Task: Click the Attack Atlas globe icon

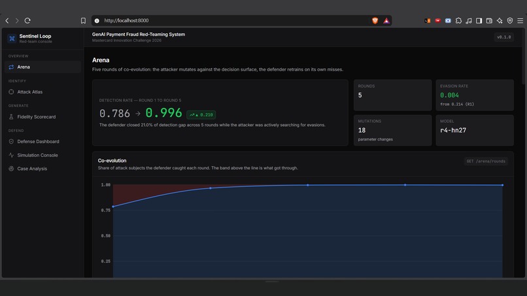Action: [x=11, y=91]
